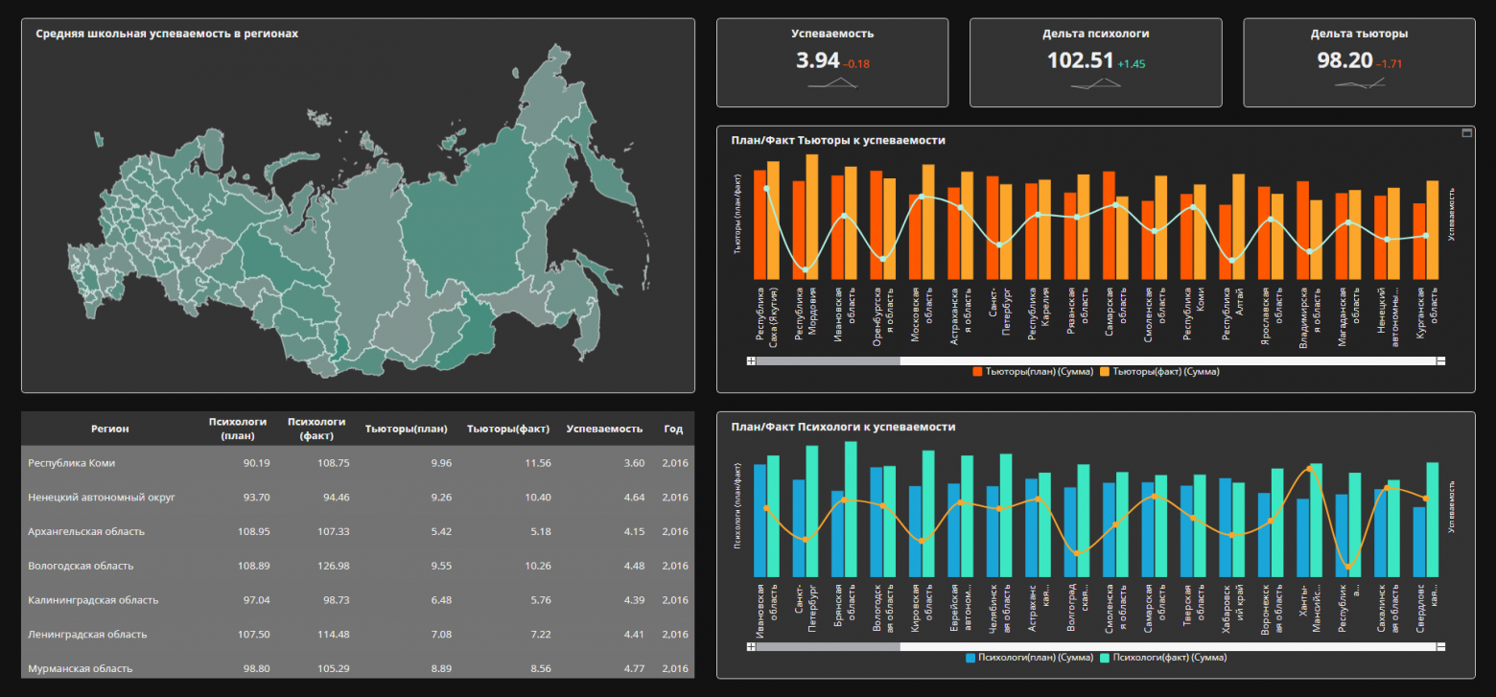Viewport: 1496px width, 697px height.
Task: Click the Тьюторы(факт) column header
Action: pyautogui.click(x=508, y=429)
